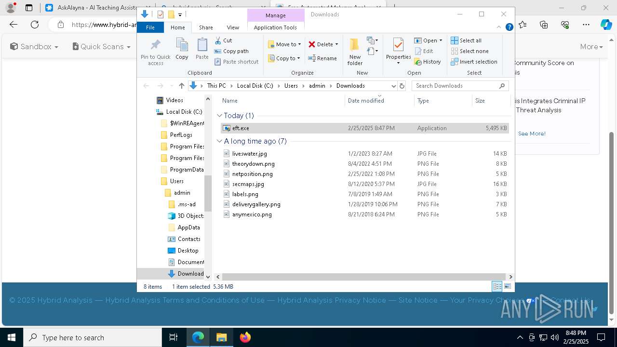Open Microsoft Edge taskbar icon
617x347 pixels.
pyautogui.click(x=198, y=337)
